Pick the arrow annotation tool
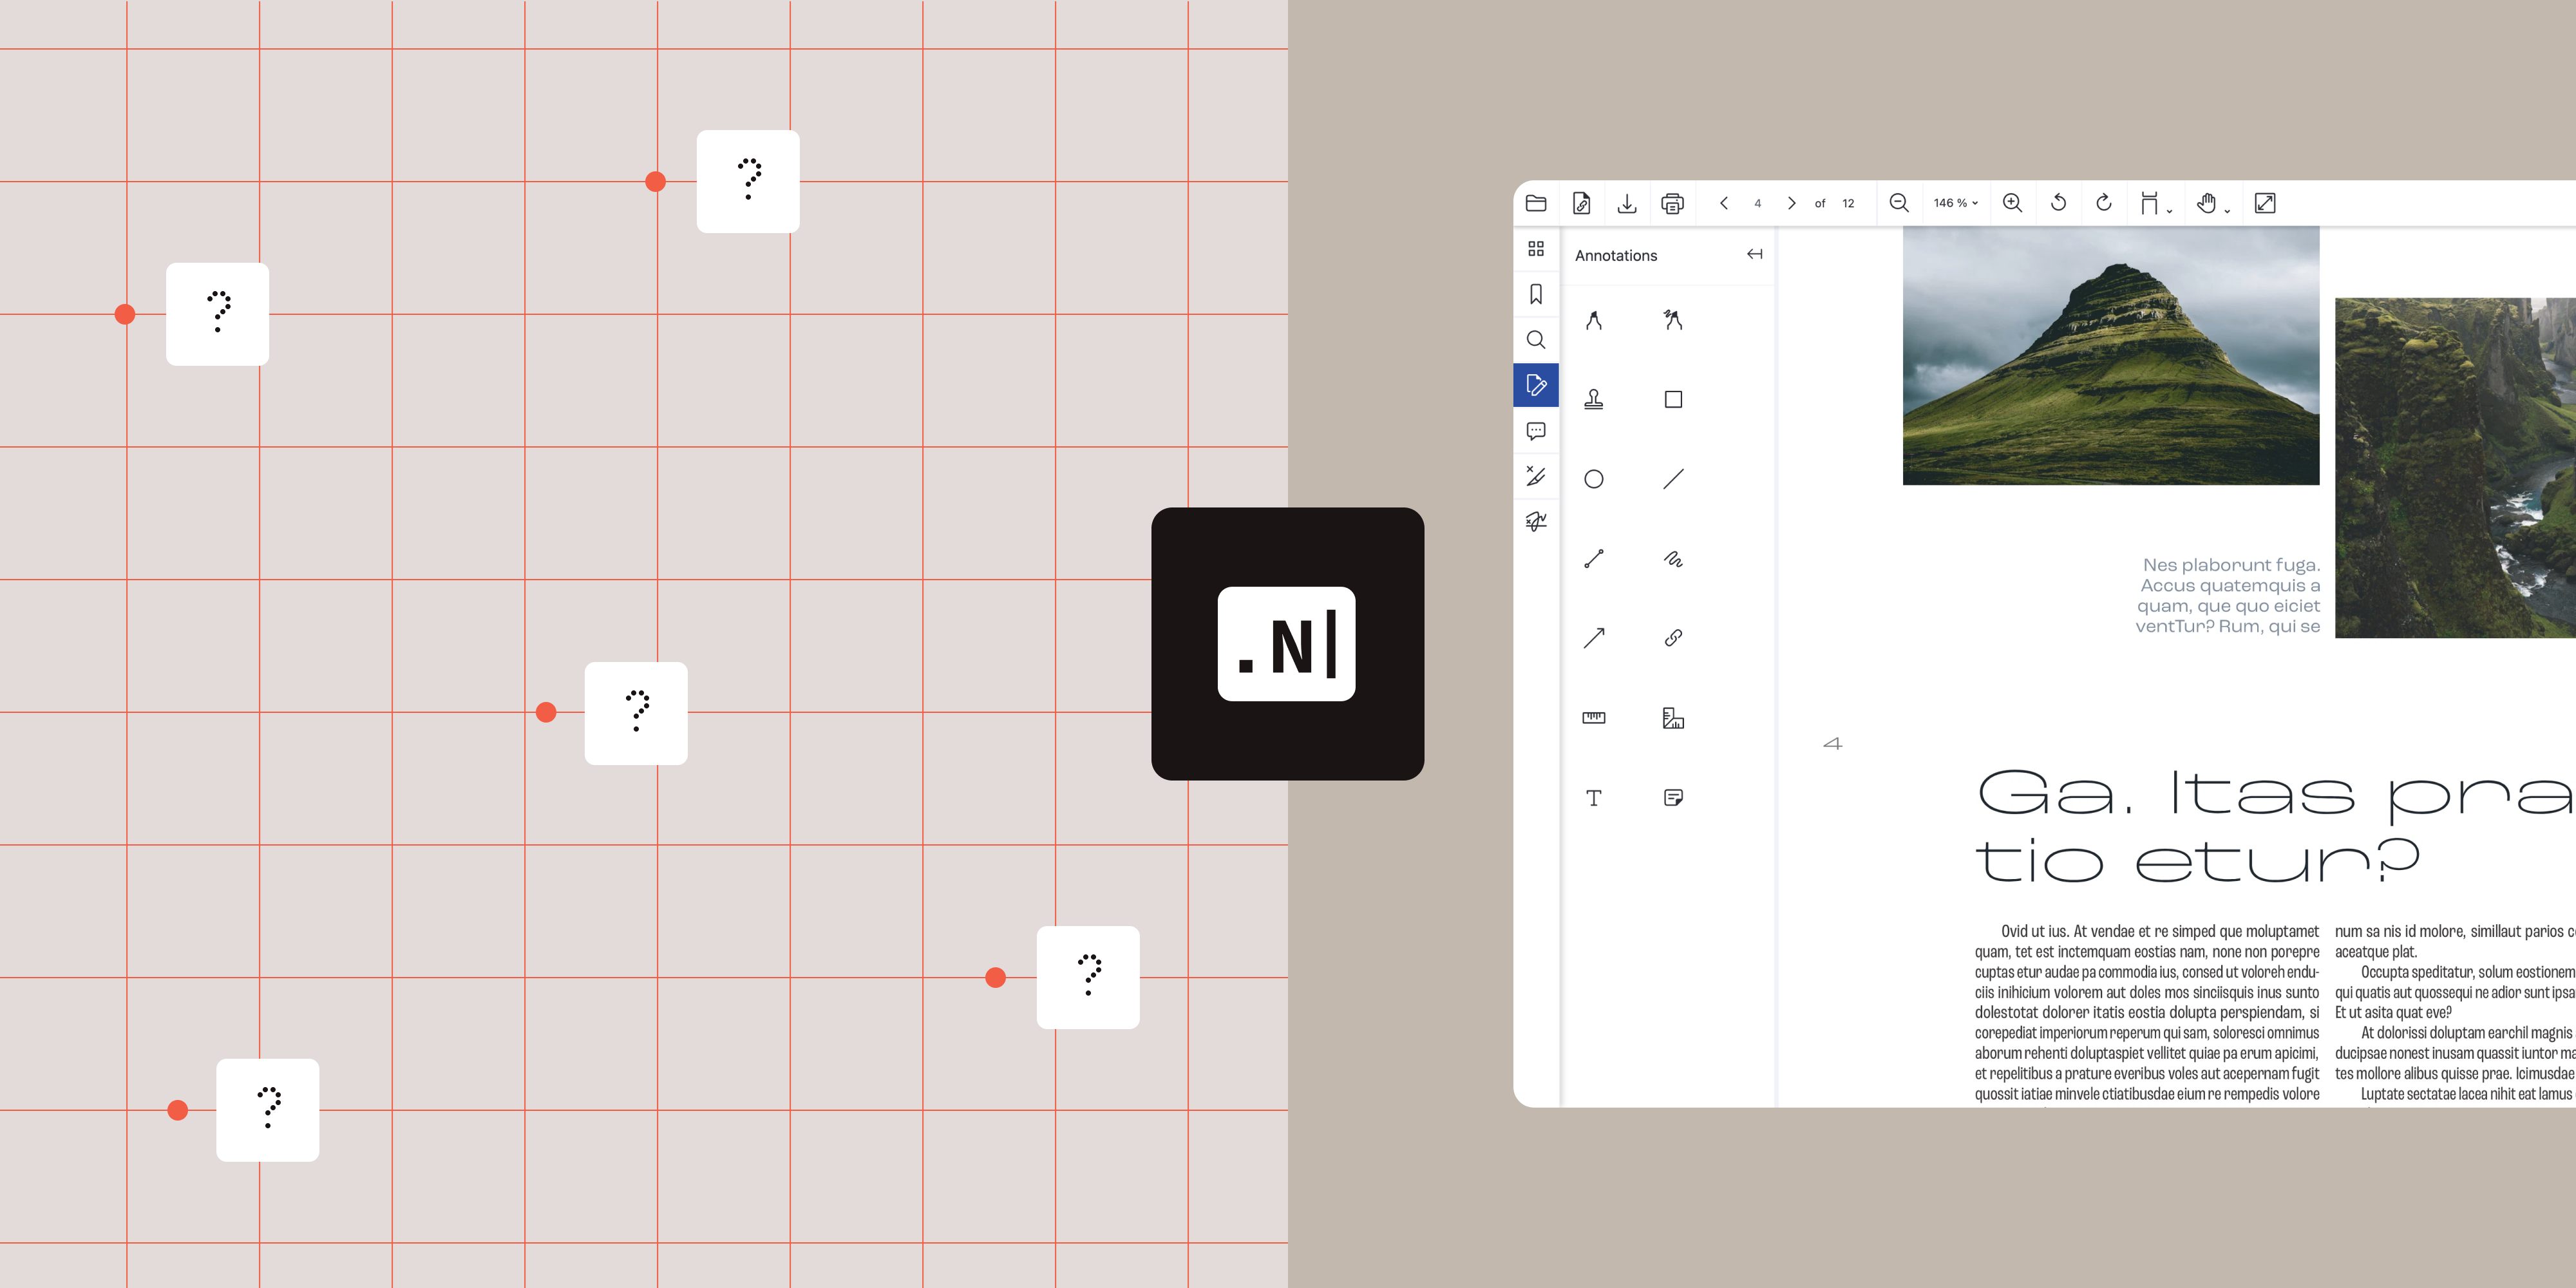This screenshot has width=2576, height=1288. point(1593,638)
